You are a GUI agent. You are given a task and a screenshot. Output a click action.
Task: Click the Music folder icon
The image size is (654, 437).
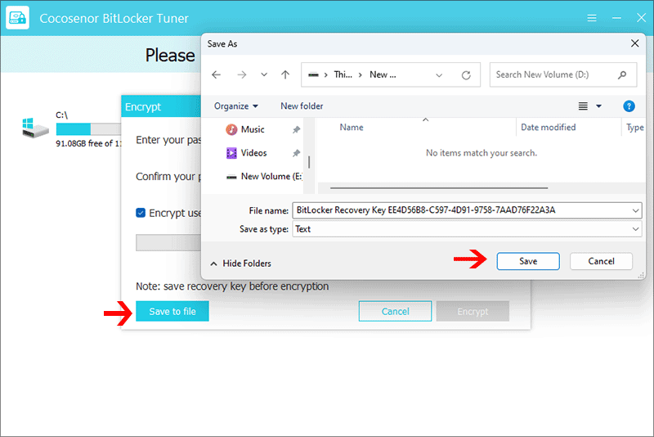tap(231, 130)
